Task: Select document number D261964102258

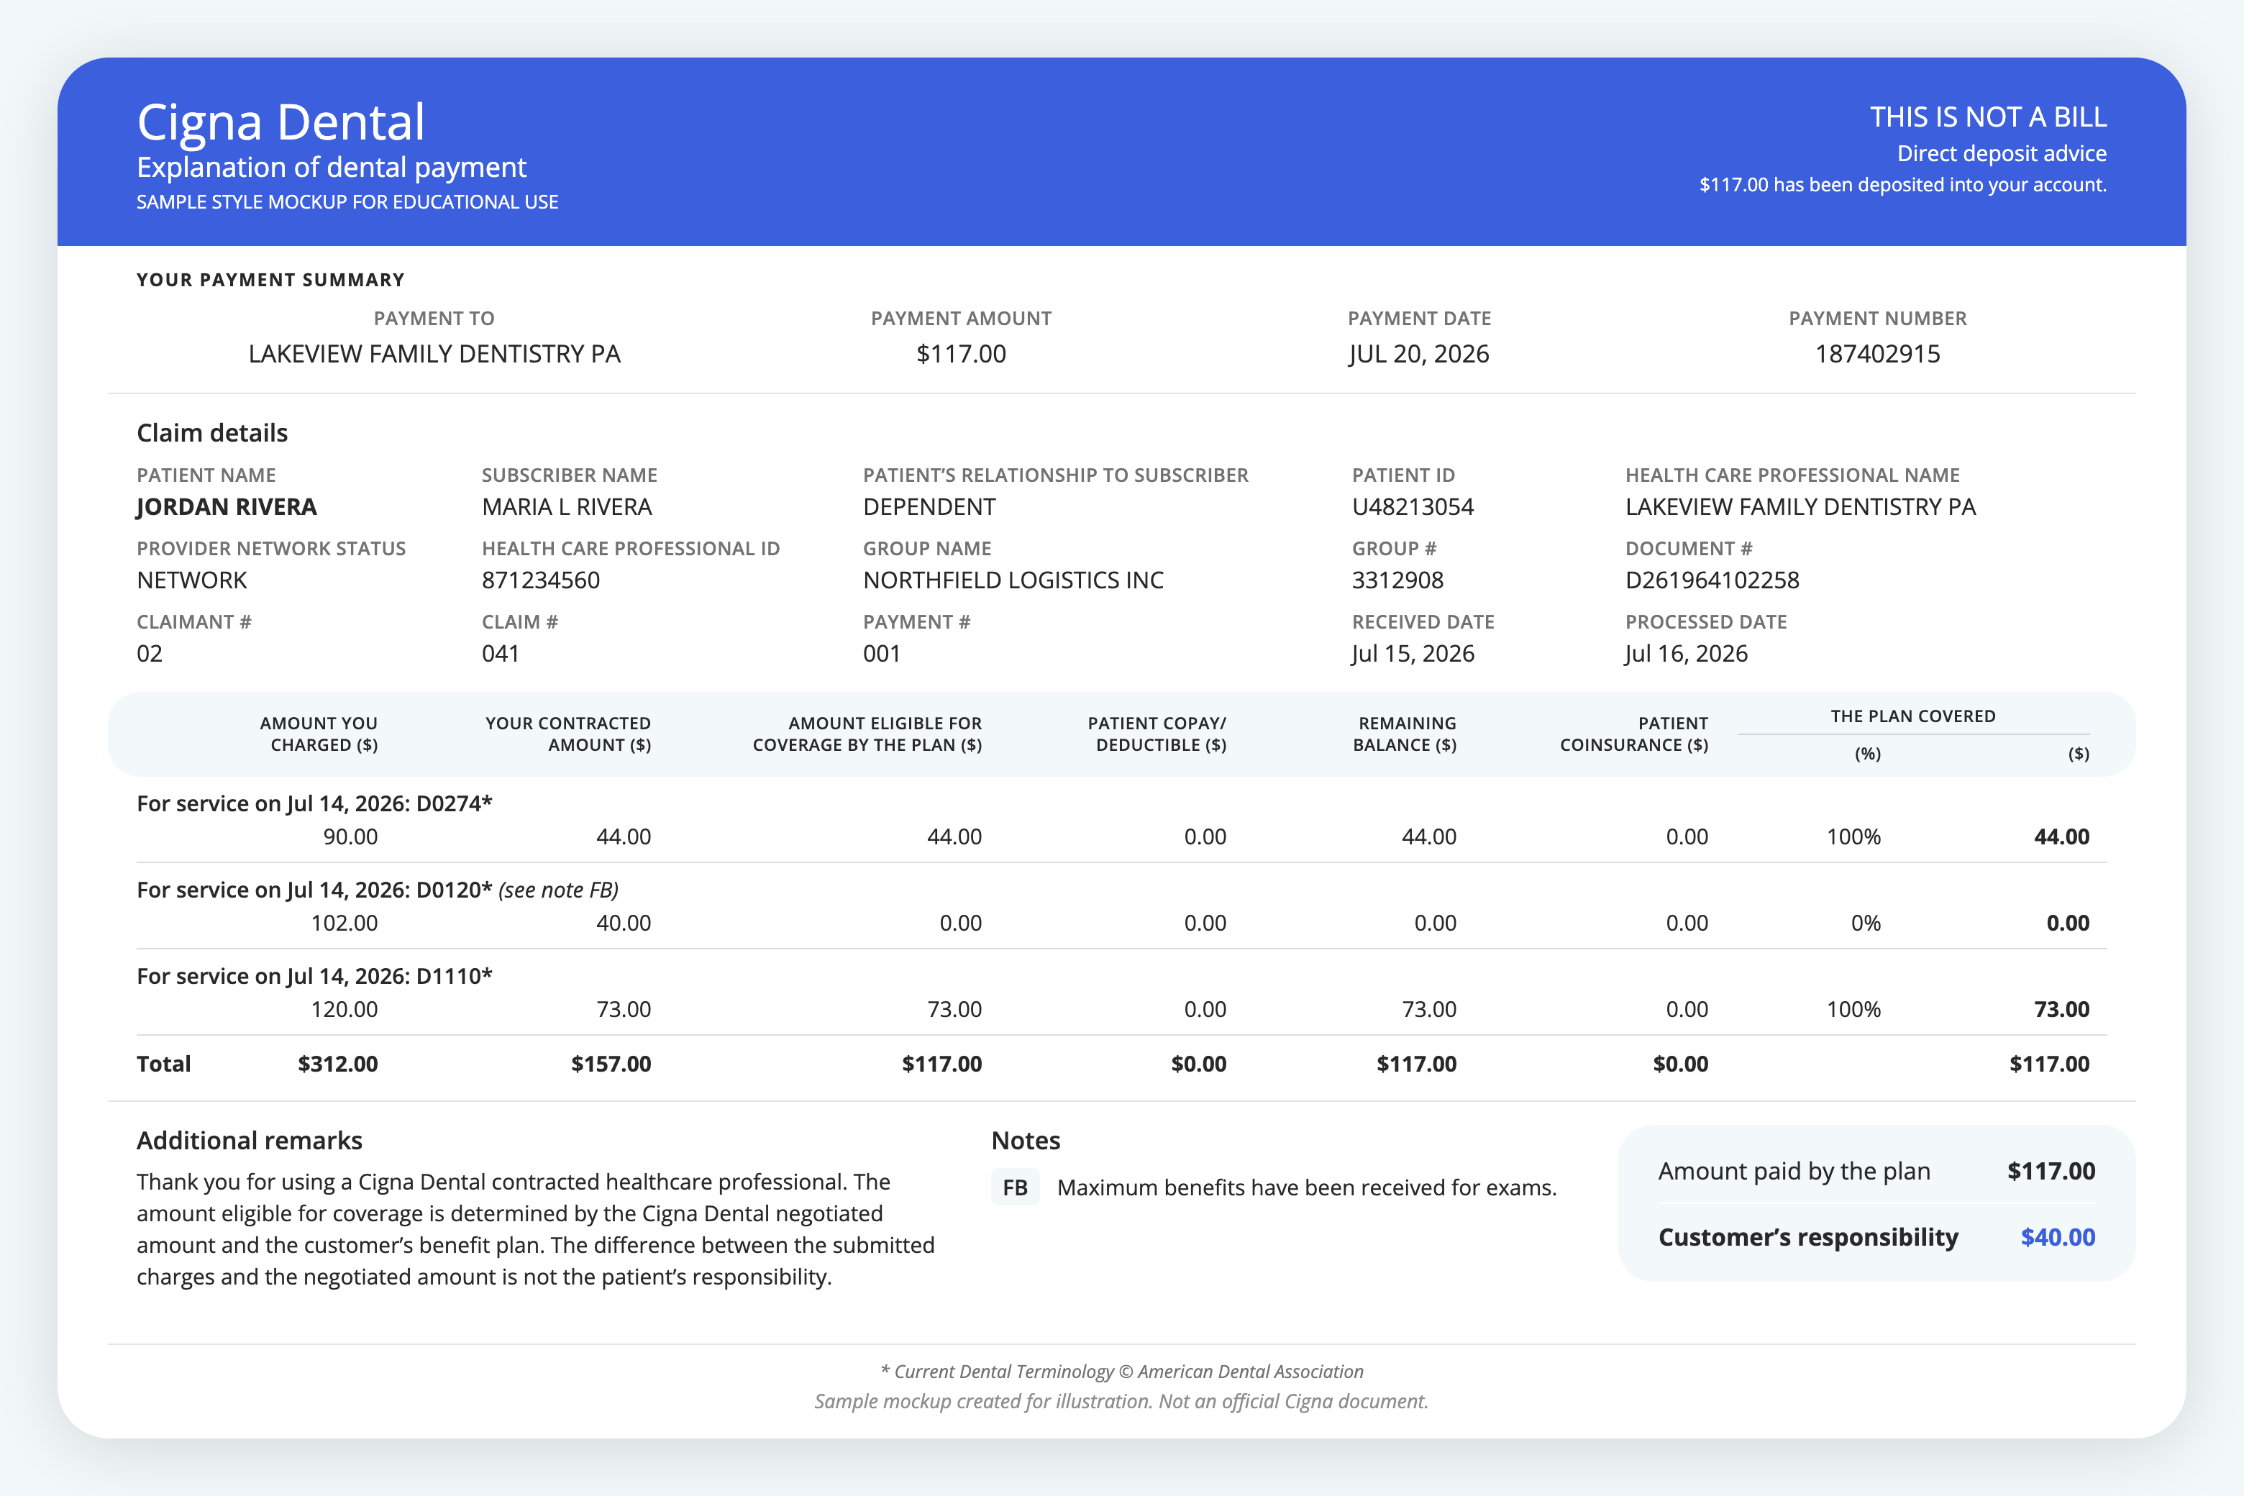Action: click(1712, 580)
